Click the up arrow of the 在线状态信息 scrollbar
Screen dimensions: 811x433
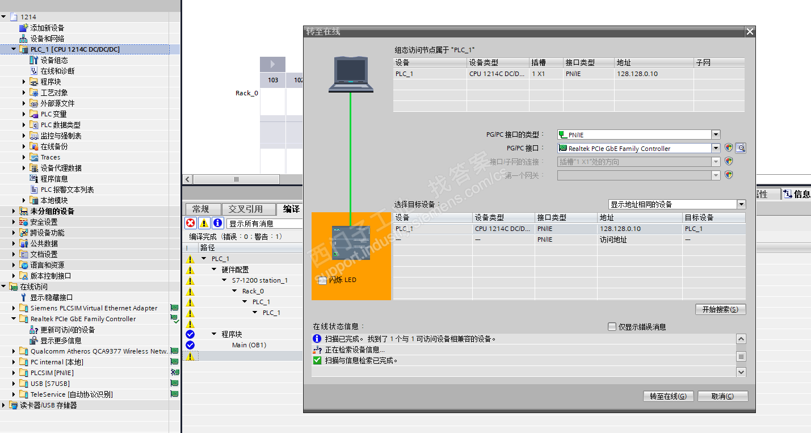tap(741, 339)
